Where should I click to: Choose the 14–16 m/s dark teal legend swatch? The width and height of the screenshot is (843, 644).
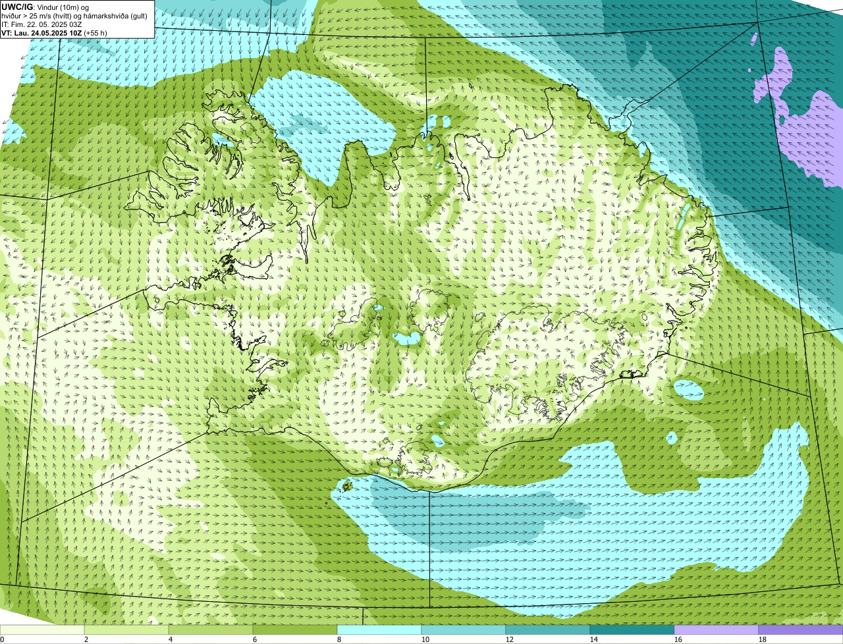[632, 630]
